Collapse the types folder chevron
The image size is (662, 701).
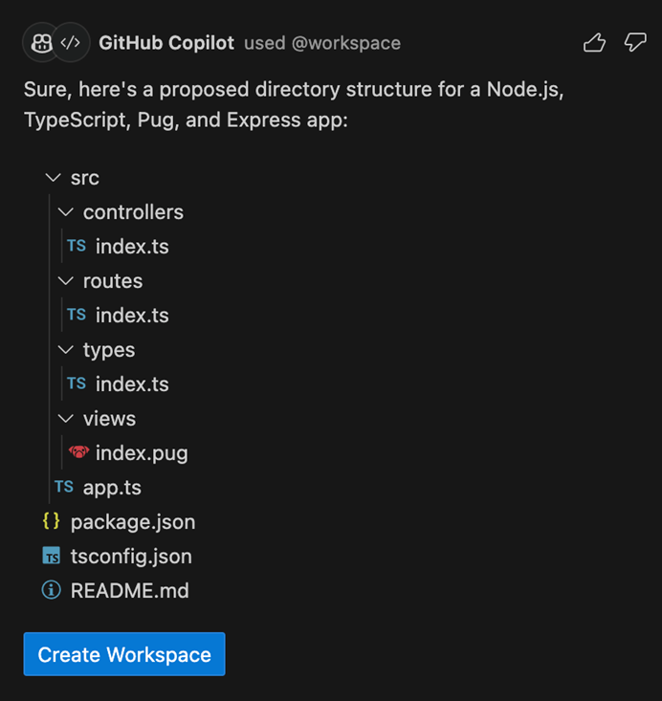65,350
